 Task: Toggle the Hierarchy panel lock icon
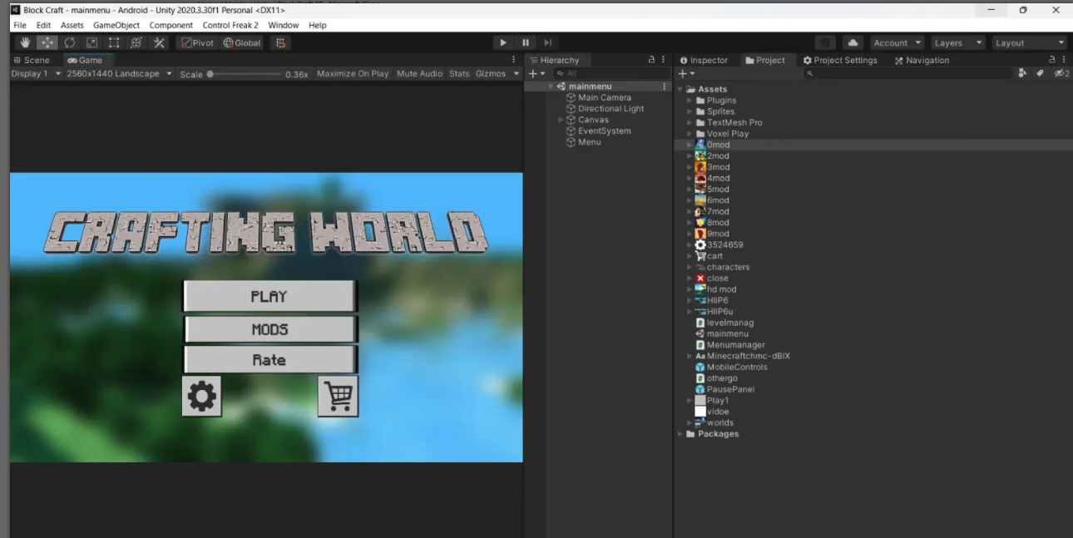pyautogui.click(x=651, y=60)
